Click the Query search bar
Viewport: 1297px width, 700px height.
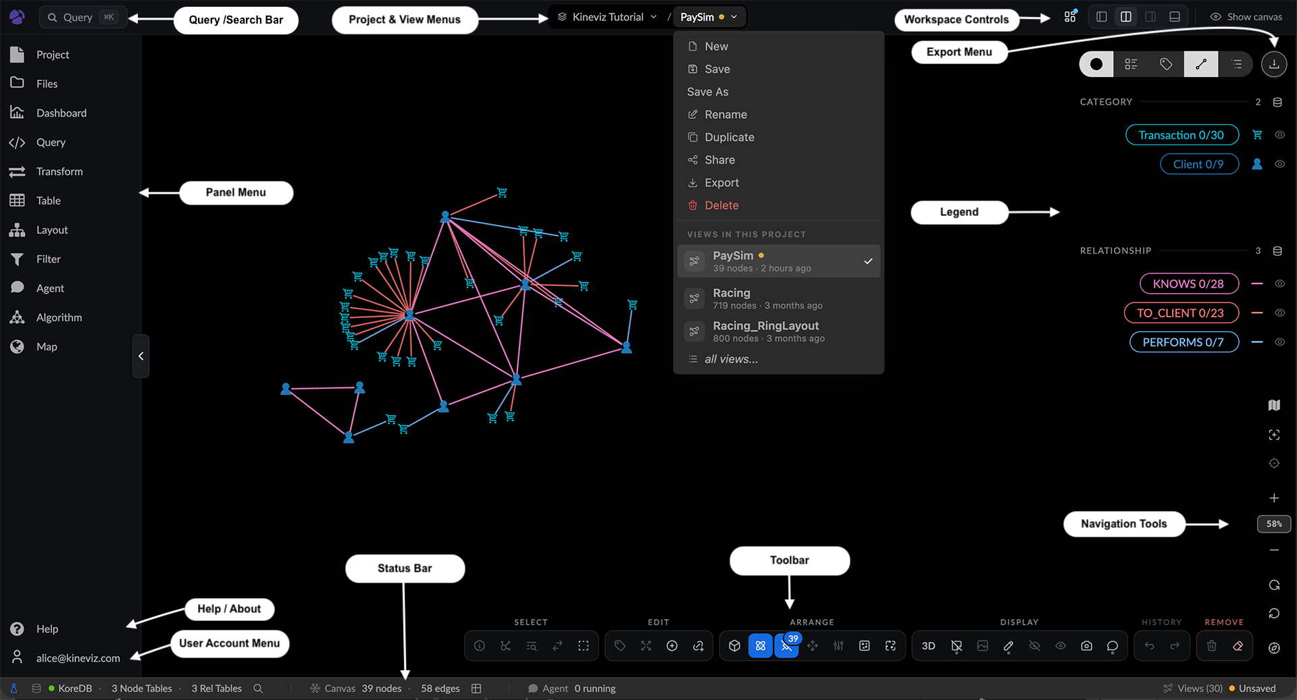(82, 18)
